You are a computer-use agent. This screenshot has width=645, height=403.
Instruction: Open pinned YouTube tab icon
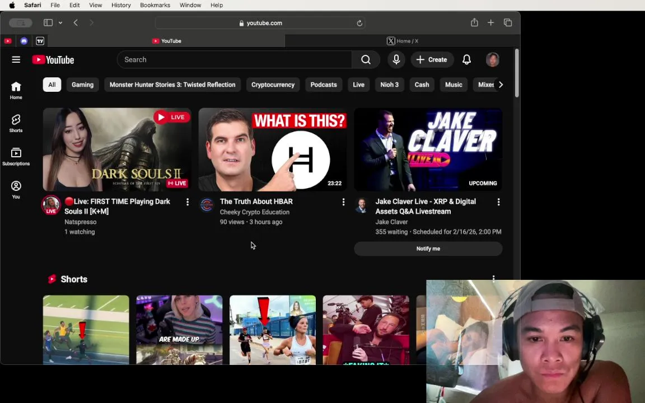pos(8,41)
